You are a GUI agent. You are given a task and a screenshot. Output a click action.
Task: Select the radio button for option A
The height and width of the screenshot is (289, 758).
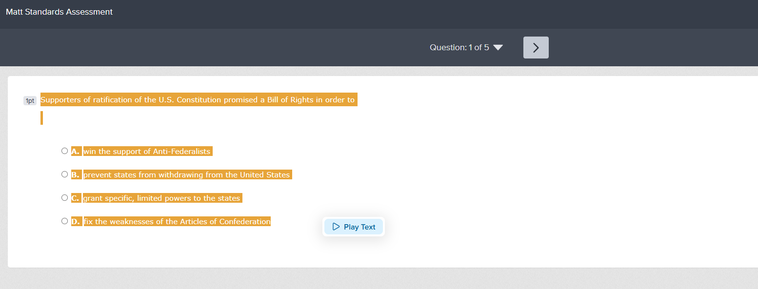tap(64, 151)
